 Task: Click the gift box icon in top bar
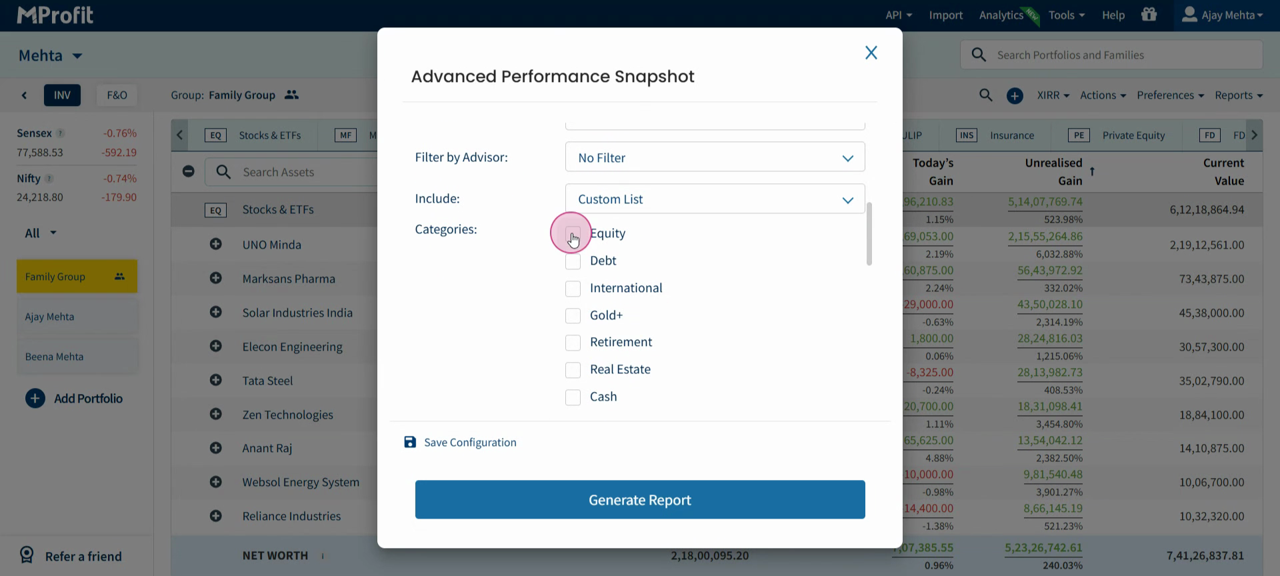coord(1149,14)
